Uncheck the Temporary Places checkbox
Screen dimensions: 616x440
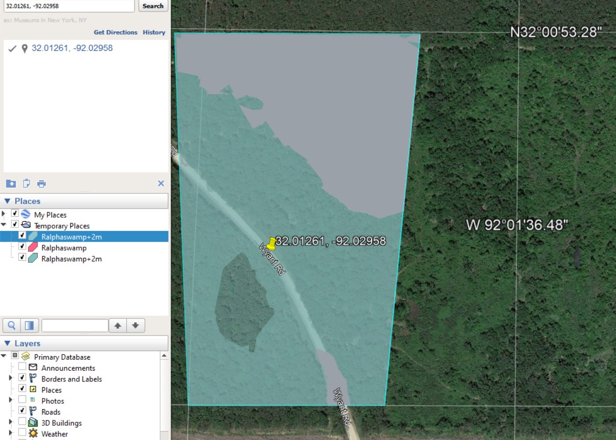[15, 225]
